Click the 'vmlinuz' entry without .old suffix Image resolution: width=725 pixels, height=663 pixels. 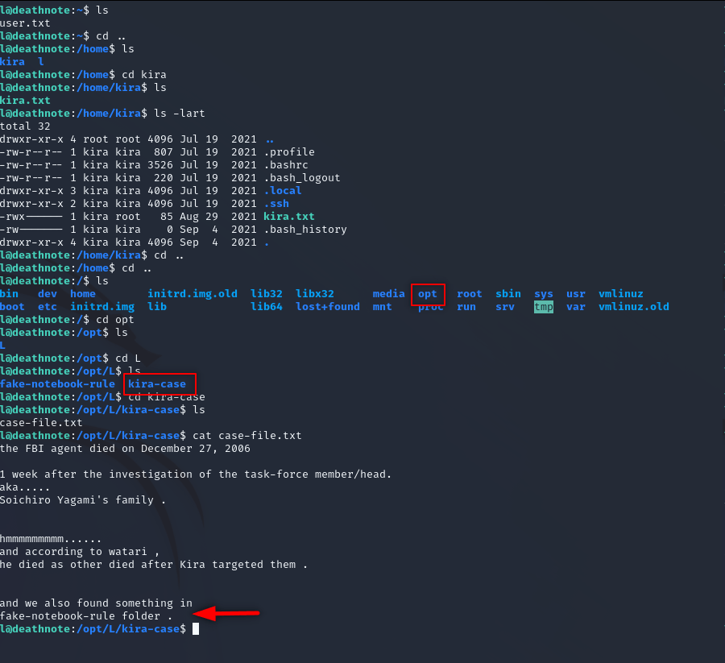click(620, 293)
